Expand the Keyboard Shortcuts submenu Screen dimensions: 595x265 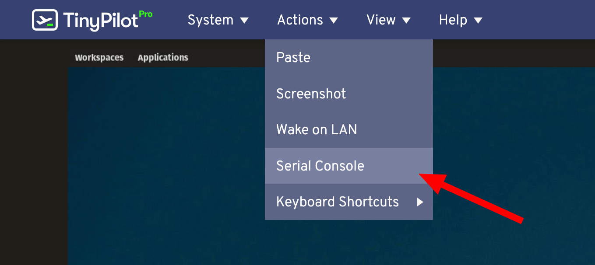[337, 202]
